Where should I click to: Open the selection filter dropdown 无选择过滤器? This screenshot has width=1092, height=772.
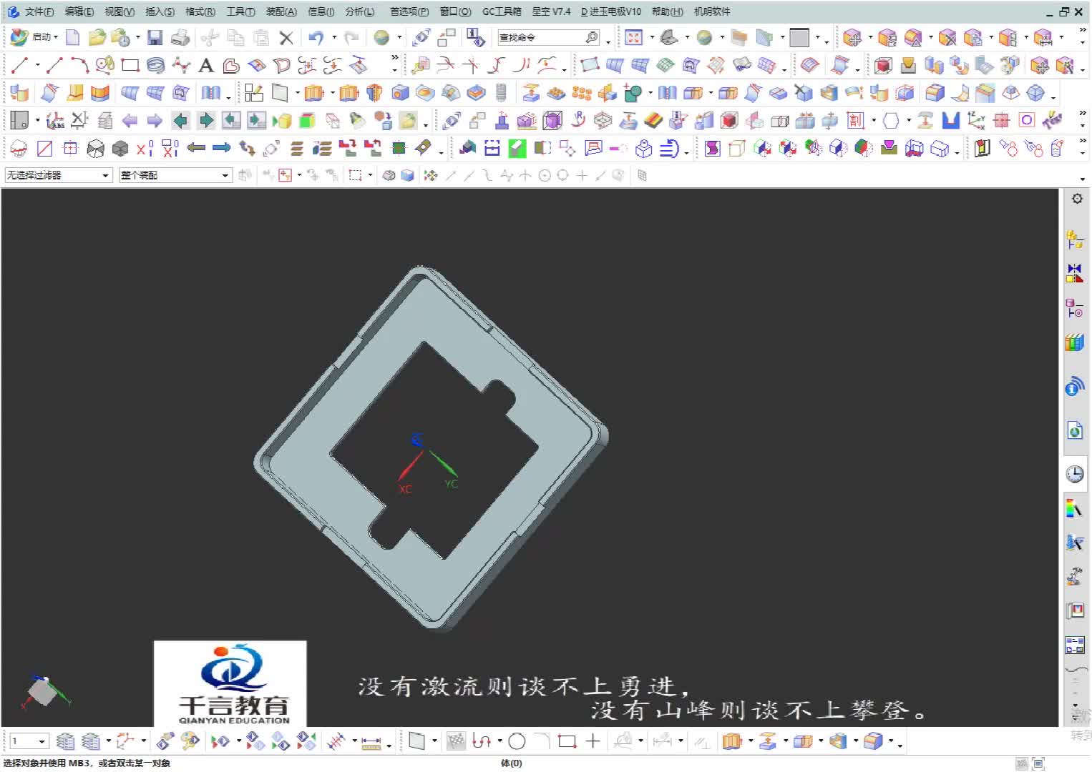click(x=59, y=175)
